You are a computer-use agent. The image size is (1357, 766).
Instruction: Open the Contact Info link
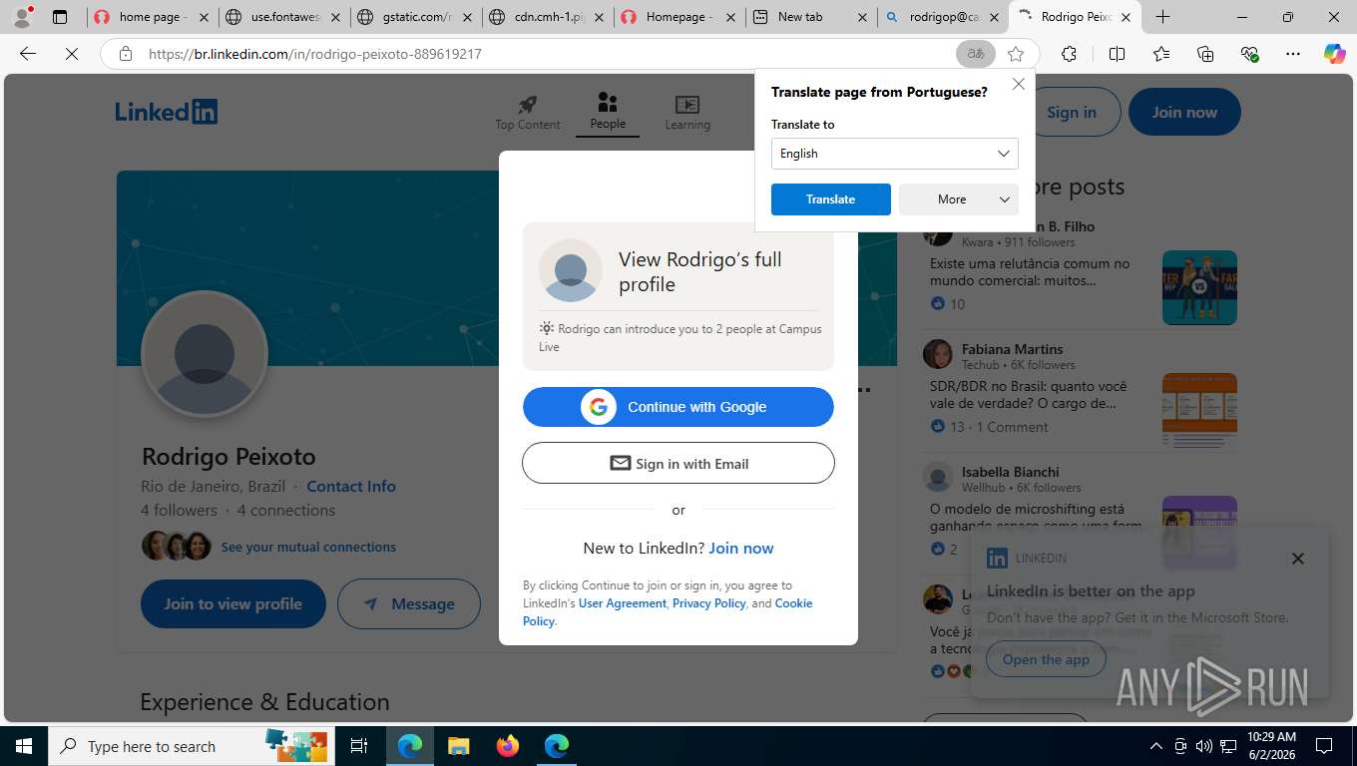point(351,487)
